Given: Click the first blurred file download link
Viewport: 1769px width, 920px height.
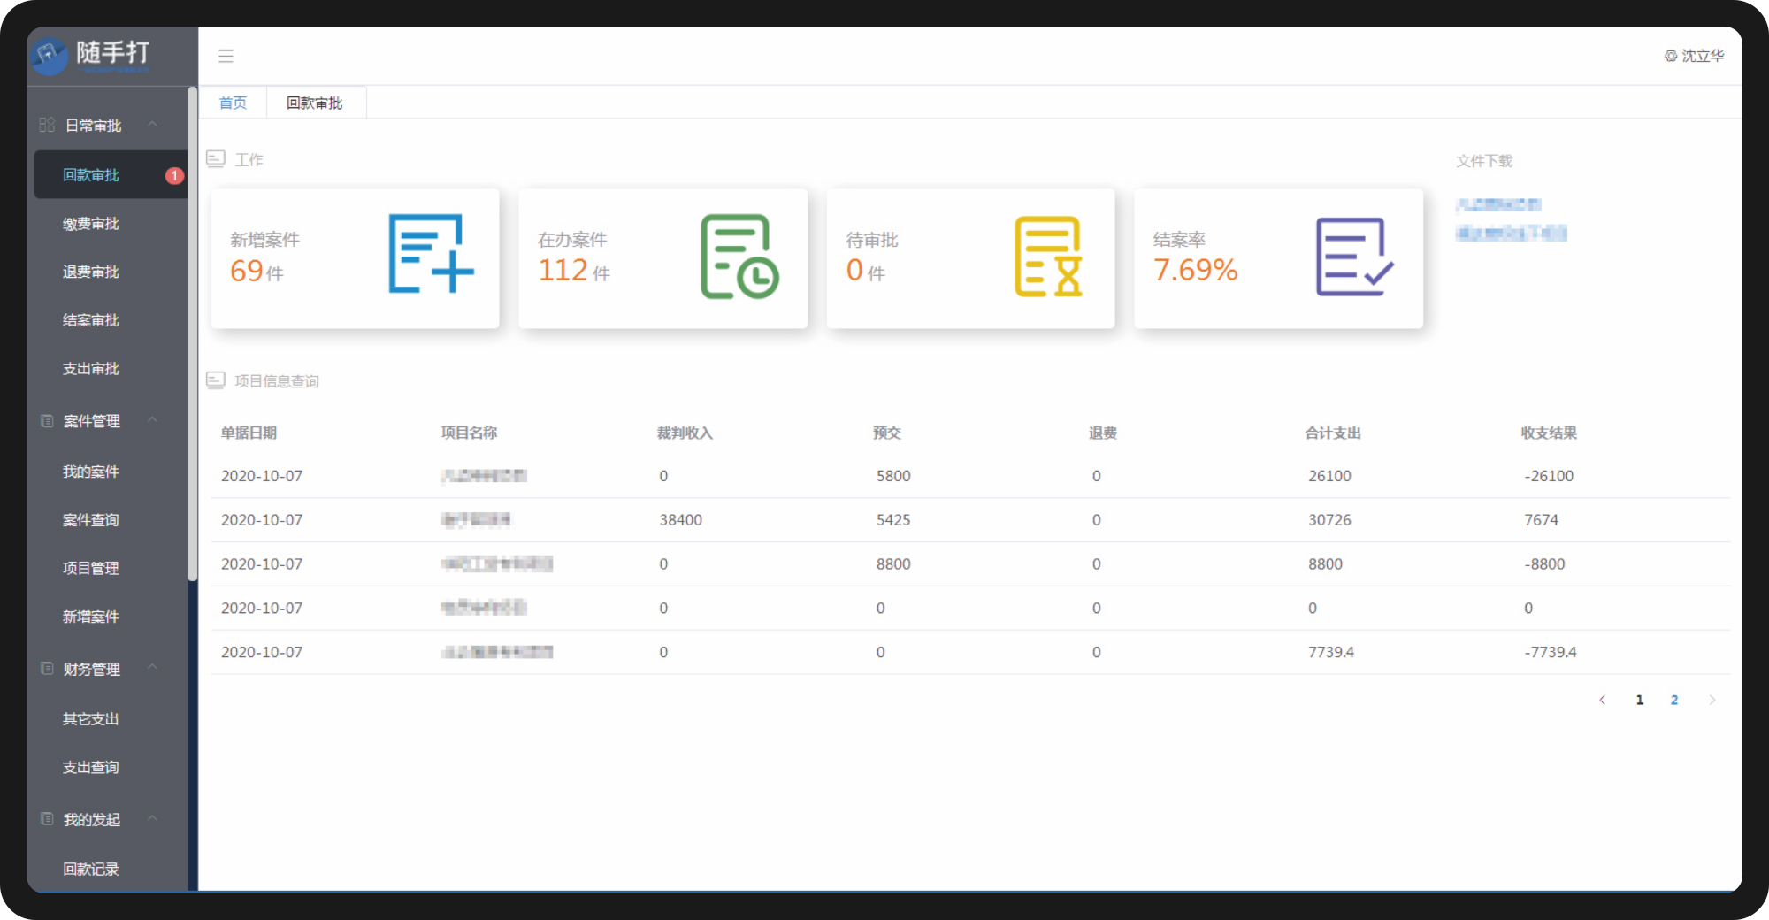Looking at the screenshot, I should (x=1498, y=204).
